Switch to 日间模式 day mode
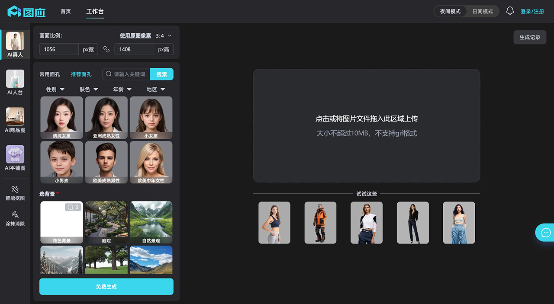Screen dimensions: 554x304 pyautogui.click(x=483, y=11)
